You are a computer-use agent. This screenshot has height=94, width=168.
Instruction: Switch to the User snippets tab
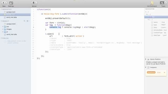(159, 73)
